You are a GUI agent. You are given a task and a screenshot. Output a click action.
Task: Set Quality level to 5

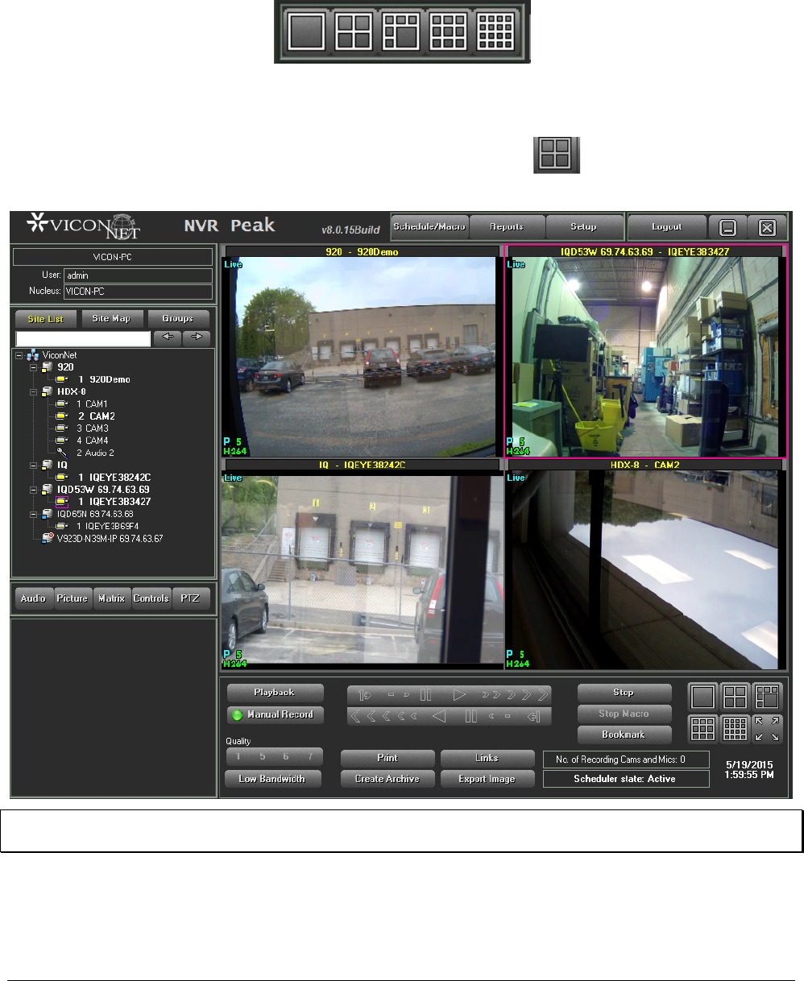(263, 757)
